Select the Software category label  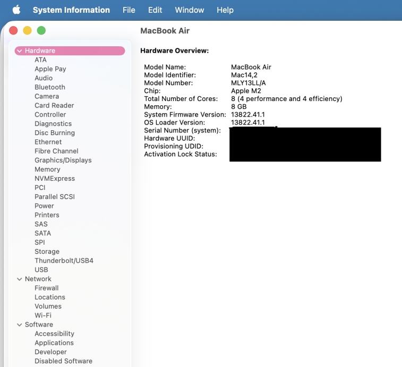point(39,324)
